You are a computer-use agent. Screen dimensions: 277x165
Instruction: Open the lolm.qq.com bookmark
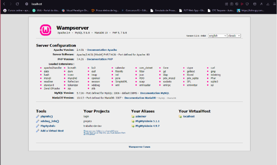click(x=250, y=10)
